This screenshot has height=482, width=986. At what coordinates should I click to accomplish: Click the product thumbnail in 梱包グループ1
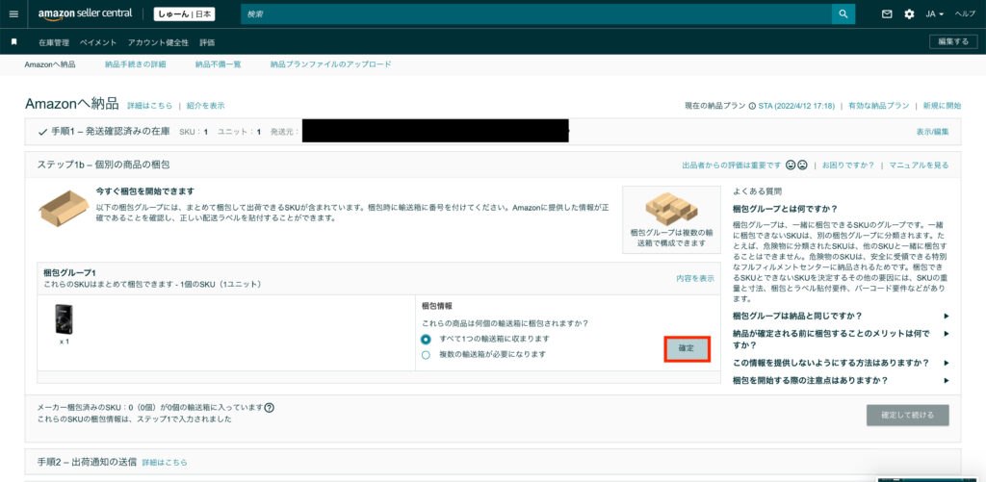point(65,319)
